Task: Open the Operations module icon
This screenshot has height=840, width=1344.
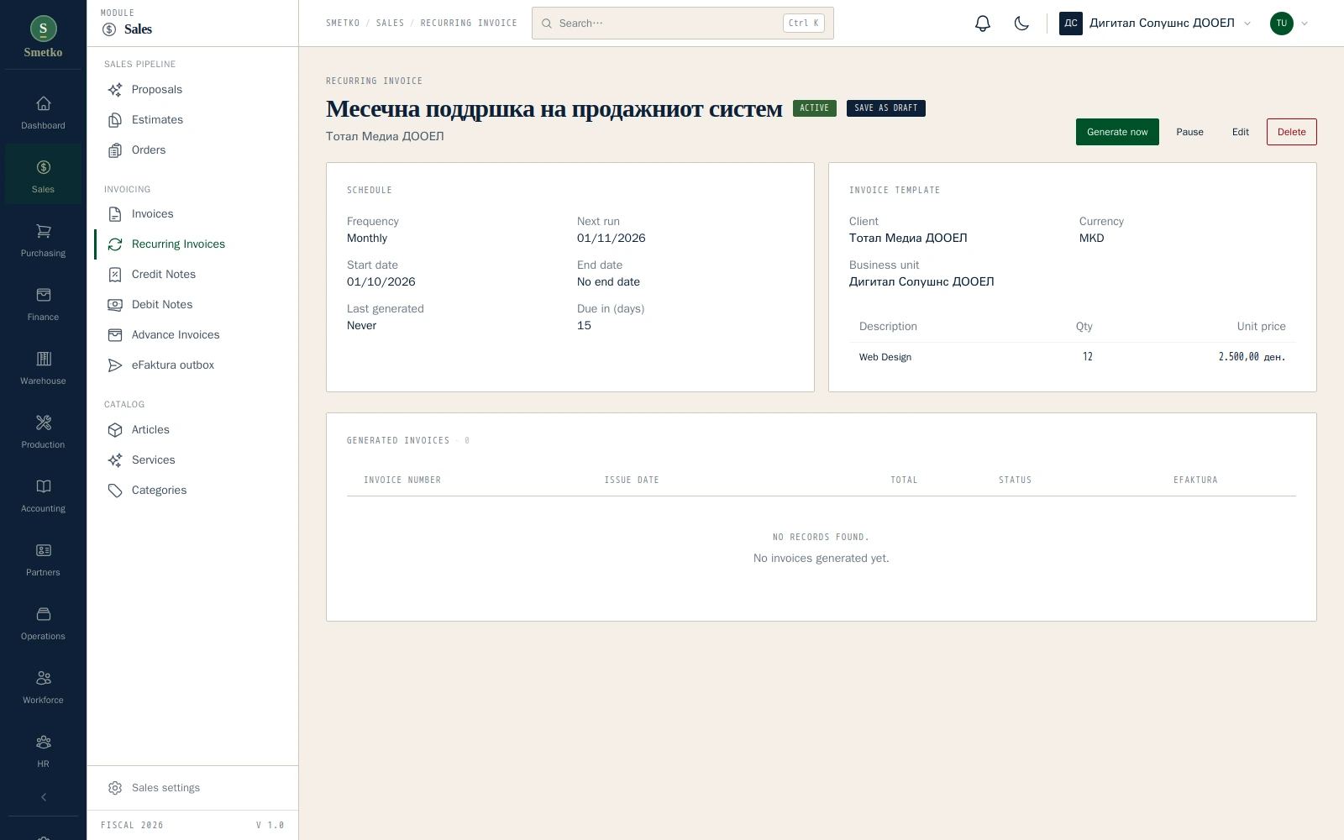Action: (43, 623)
